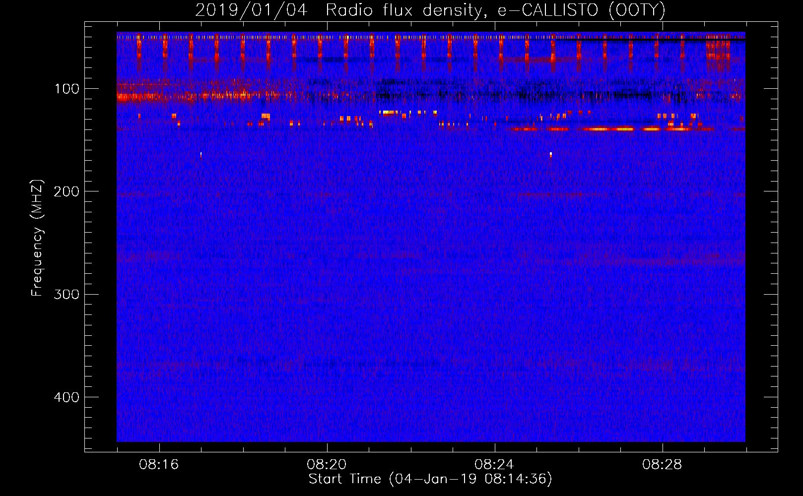The height and width of the screenshot is (496, 803).
Task: Click the 200 frequency tick label
Action: click(x=67, y=191)
